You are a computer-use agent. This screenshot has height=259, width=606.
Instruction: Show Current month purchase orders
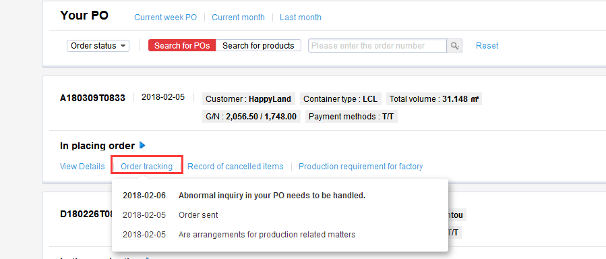coord(238,18)
